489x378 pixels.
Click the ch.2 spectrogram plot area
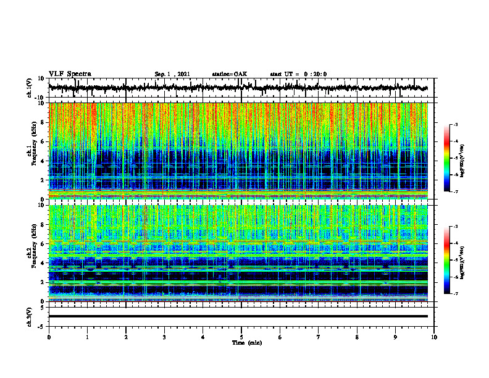tap(238, 253)
